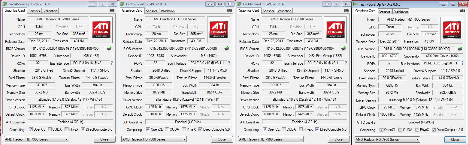This screenshot has height=145, width=469.
Task: Open the AMD Radeon HD 7900 Series dropdown in the leftmost window
Action: pos(37,139)
